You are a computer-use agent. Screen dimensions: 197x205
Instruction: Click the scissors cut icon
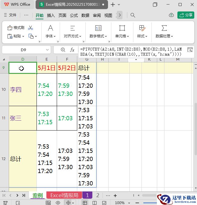point(30,28)
